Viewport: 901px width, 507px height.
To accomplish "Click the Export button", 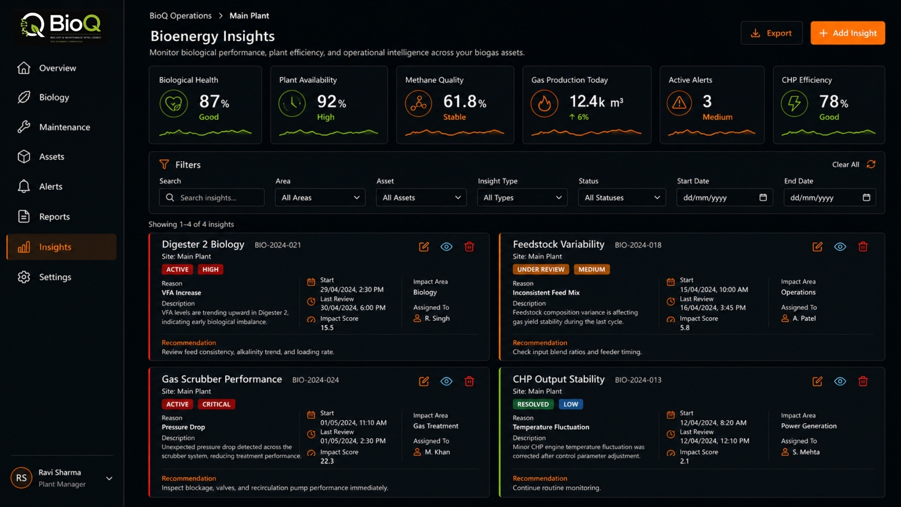I will pyautogui.click(x=771, y=33).
